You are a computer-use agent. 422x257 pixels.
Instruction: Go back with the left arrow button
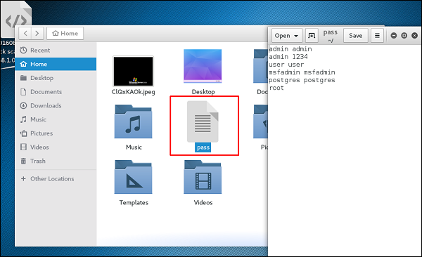pyautogui.click(x=25, y=33)
